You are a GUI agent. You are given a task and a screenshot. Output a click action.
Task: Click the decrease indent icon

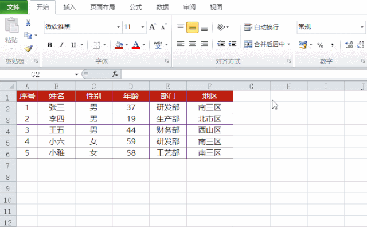pos(221,44)
